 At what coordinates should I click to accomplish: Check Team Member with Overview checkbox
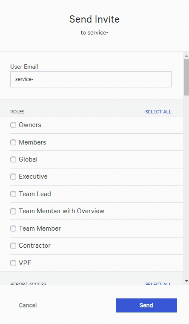(13, 211)
